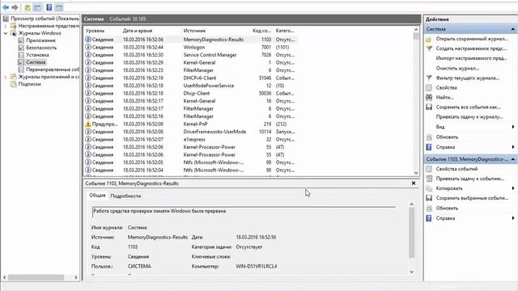Select the Kernel-PnP warning event row

pos(190,124)
